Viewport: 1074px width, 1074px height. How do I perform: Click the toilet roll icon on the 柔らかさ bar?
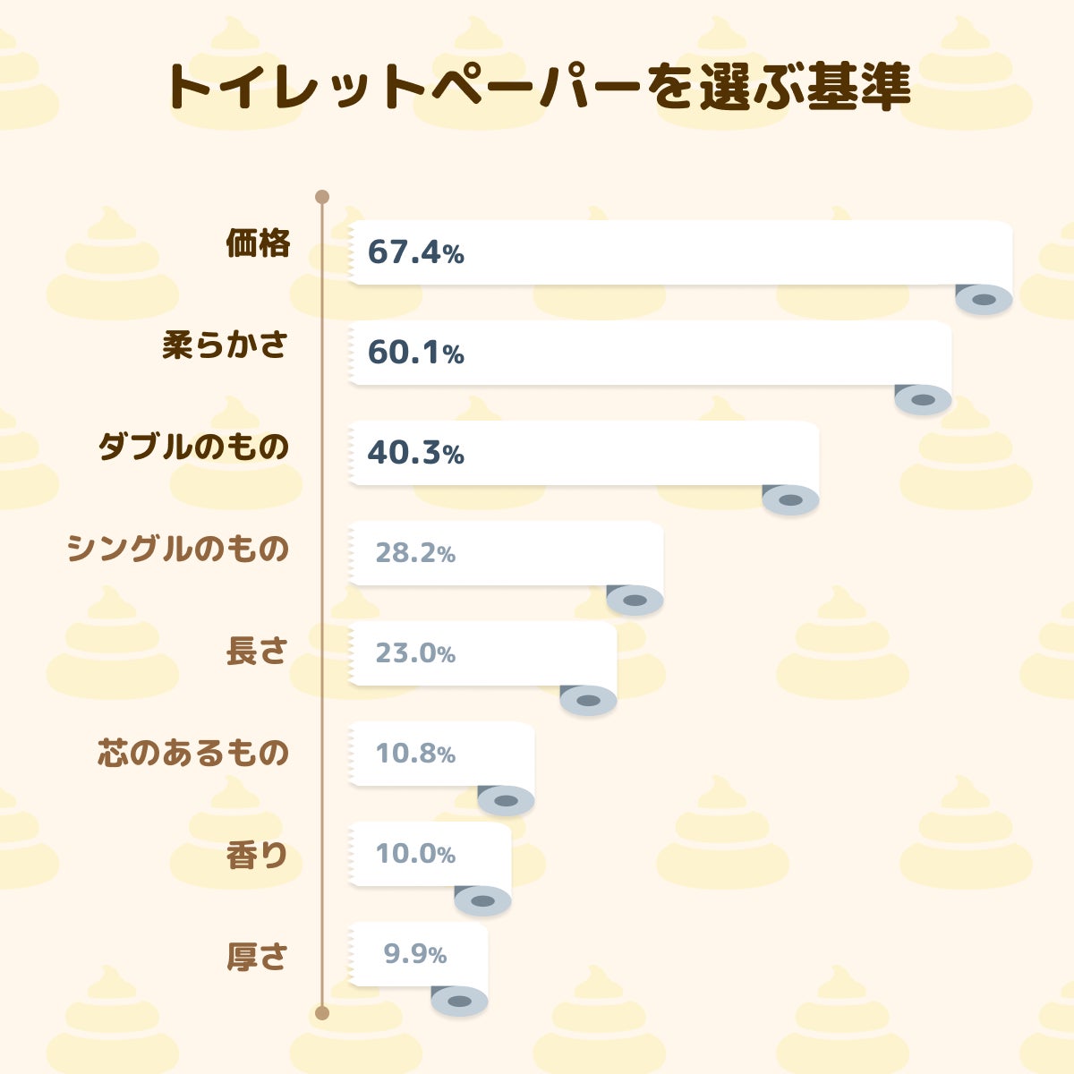pyautogui.click(x=923, y=399)
